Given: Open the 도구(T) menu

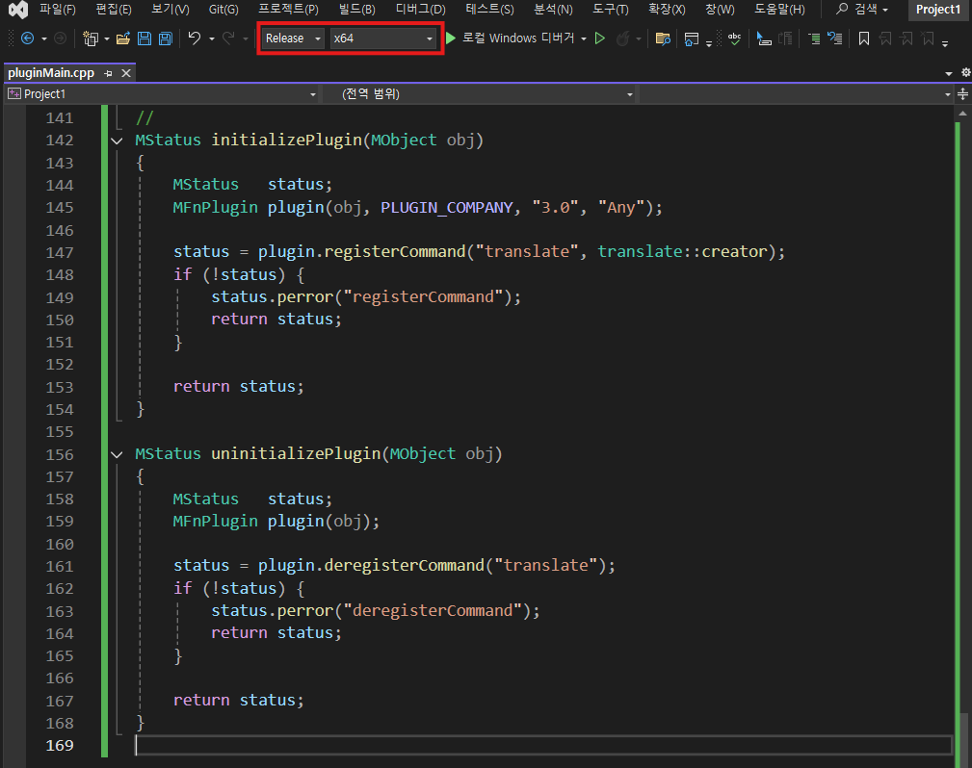Looking at the screenshot, I should pyautogui.click(x=610, y=10).
